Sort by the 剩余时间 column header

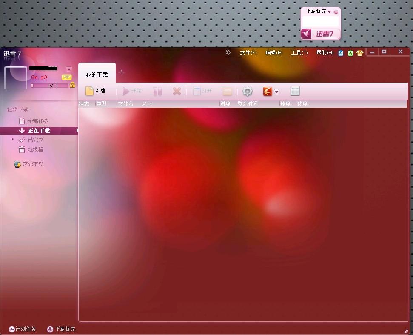pyautogui.click(x=247, y=104)
